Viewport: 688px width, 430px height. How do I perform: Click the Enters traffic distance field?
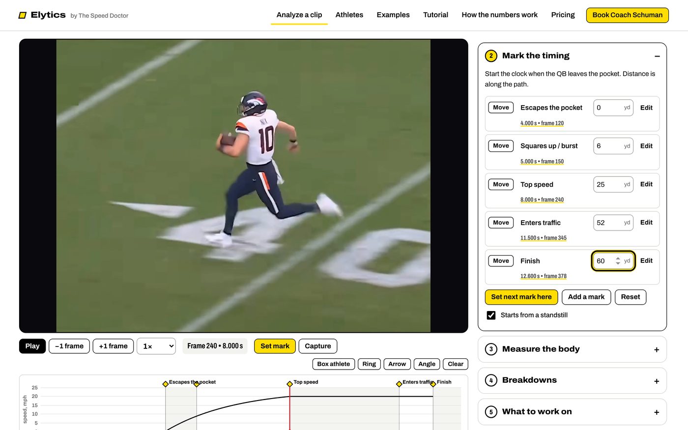(x=613, y=223)
